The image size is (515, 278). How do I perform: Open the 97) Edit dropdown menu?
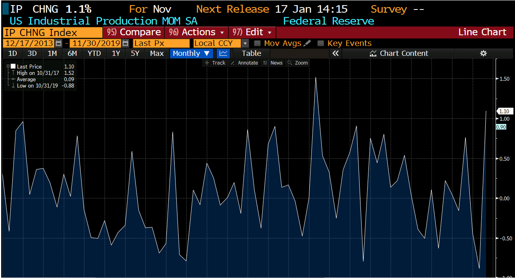point(252,32)
